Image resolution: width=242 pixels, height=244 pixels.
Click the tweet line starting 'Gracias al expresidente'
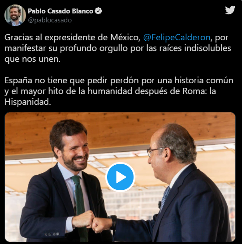coord(117,38)
